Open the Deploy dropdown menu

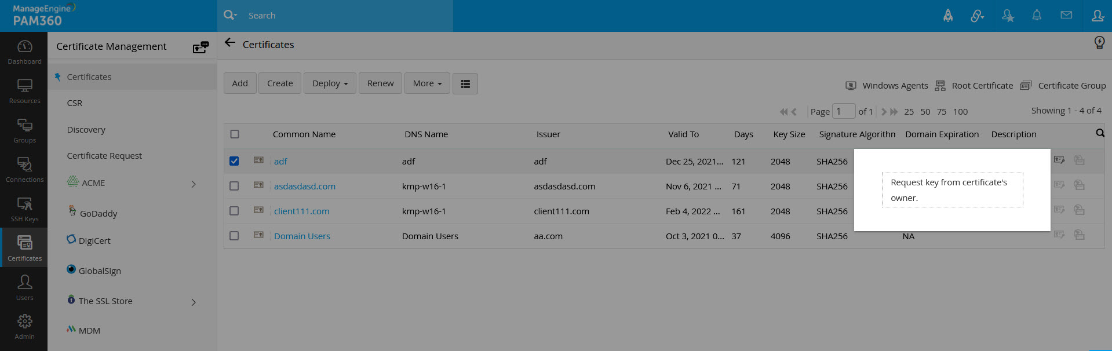pyautogui.click(x=330, y=83)
